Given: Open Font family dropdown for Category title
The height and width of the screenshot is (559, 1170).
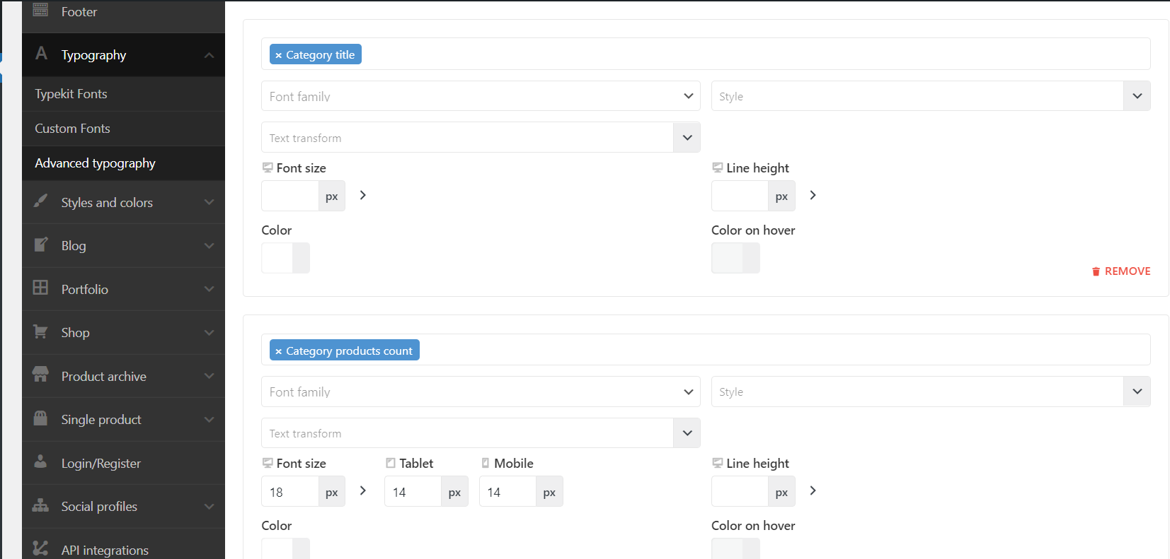Looking at the screenshot, I should pyautogui.click(x=481, y=96).
